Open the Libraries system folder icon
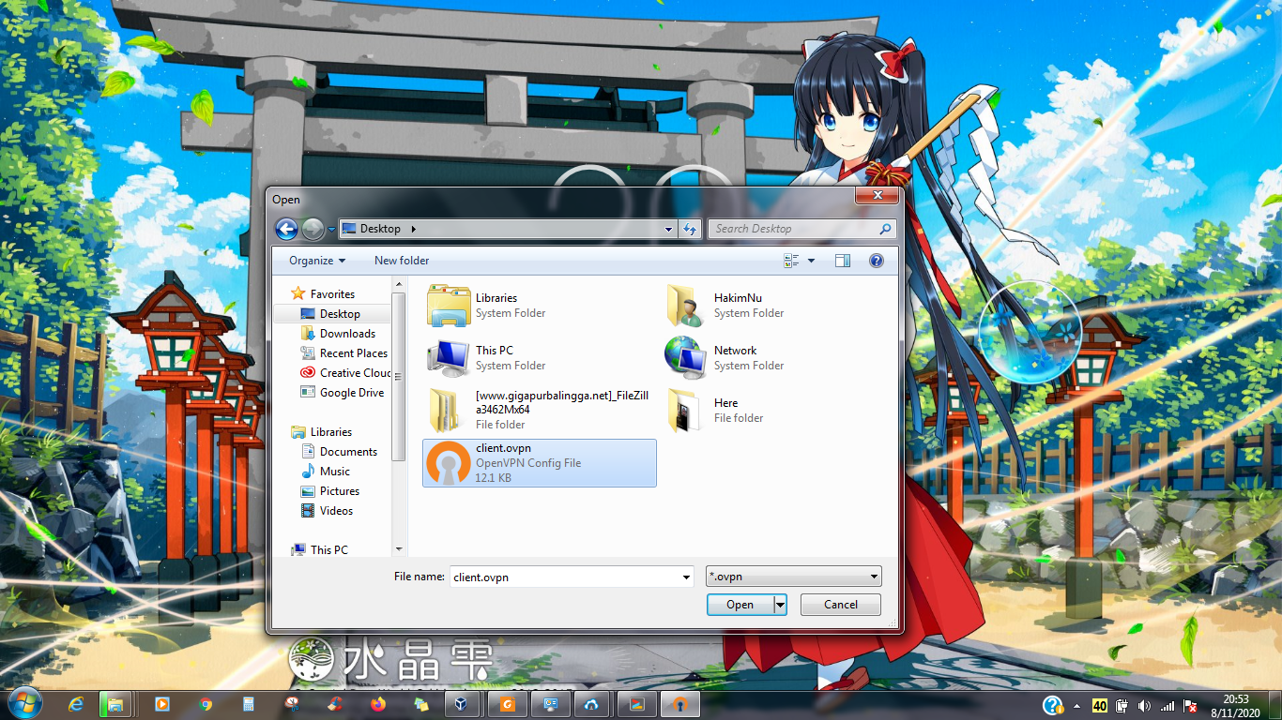The width and height of the screenshot is (1282, 720). tap(449, 306)
